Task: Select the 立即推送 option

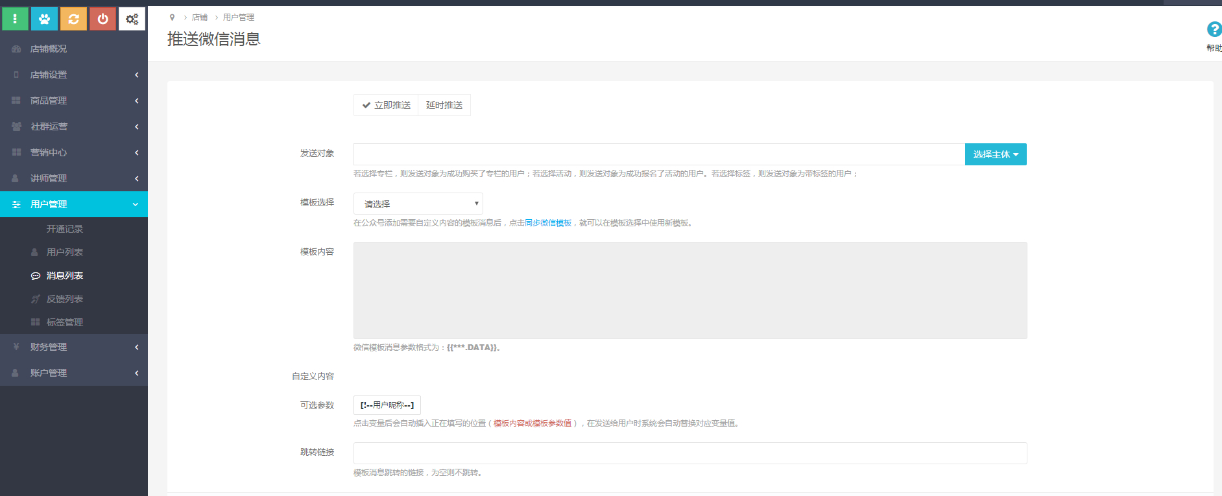Action: tap(386, 105)
